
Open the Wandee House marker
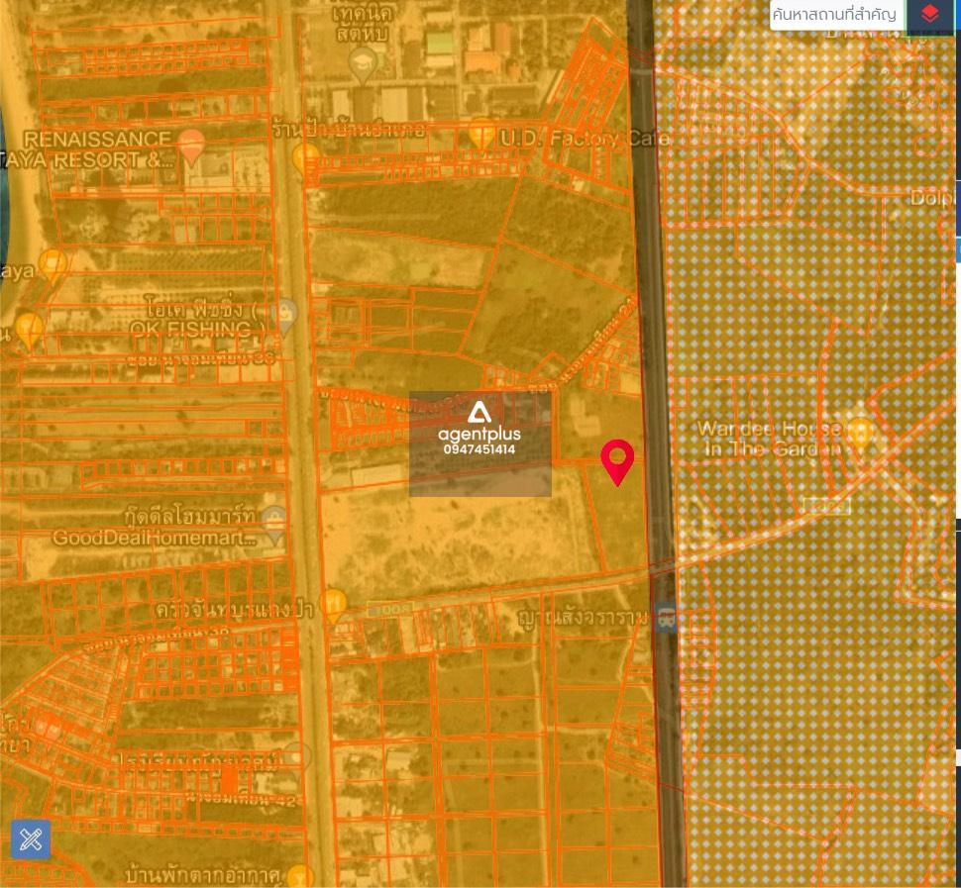[861, 435]
